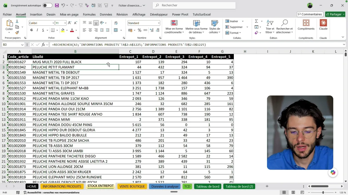Open the INFORMATIONS PRODUITS sheet
348x195 pixels.
tap(62, 186)
